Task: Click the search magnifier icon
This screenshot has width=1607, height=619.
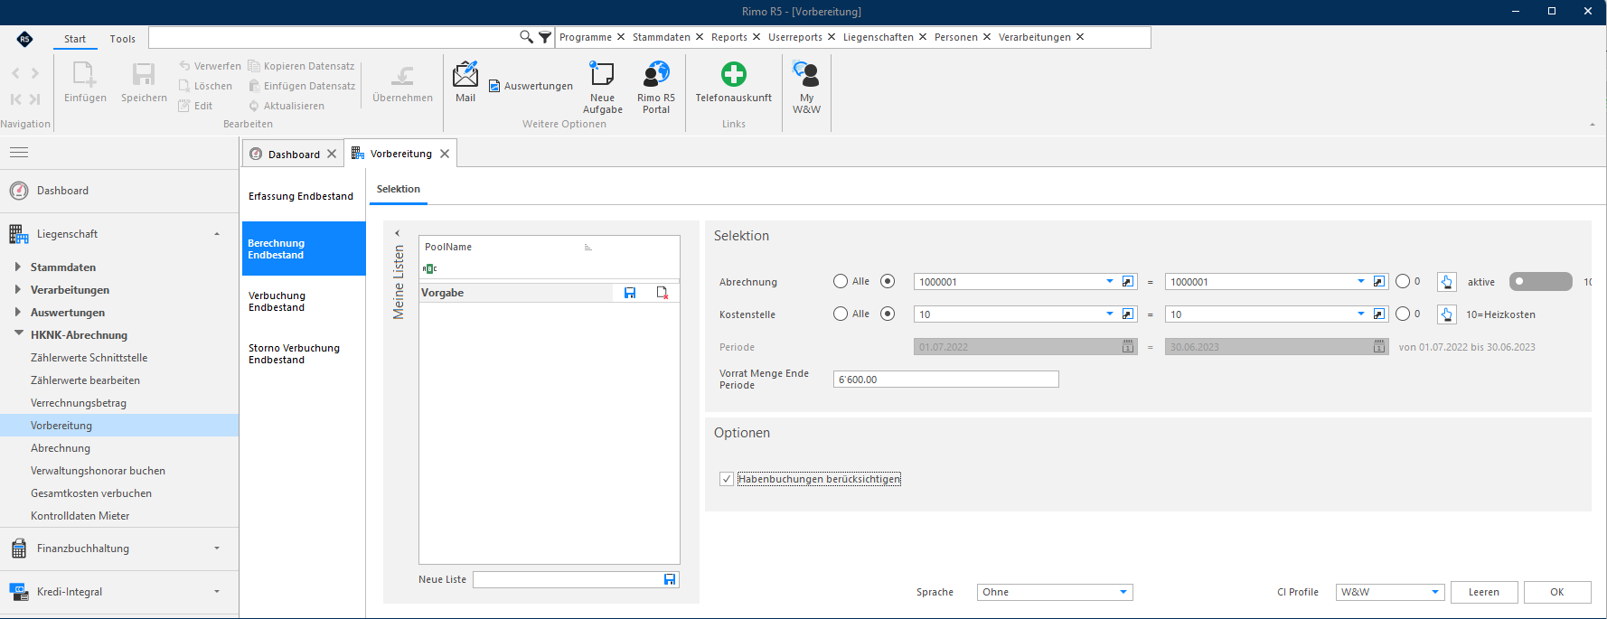Action: coord(526,37)
